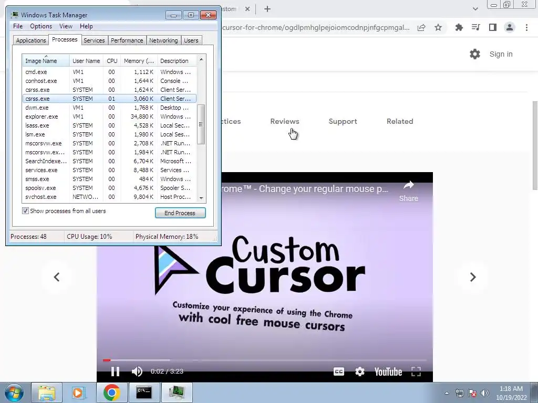Open the Support tab on store page

(x=343, y=121)
